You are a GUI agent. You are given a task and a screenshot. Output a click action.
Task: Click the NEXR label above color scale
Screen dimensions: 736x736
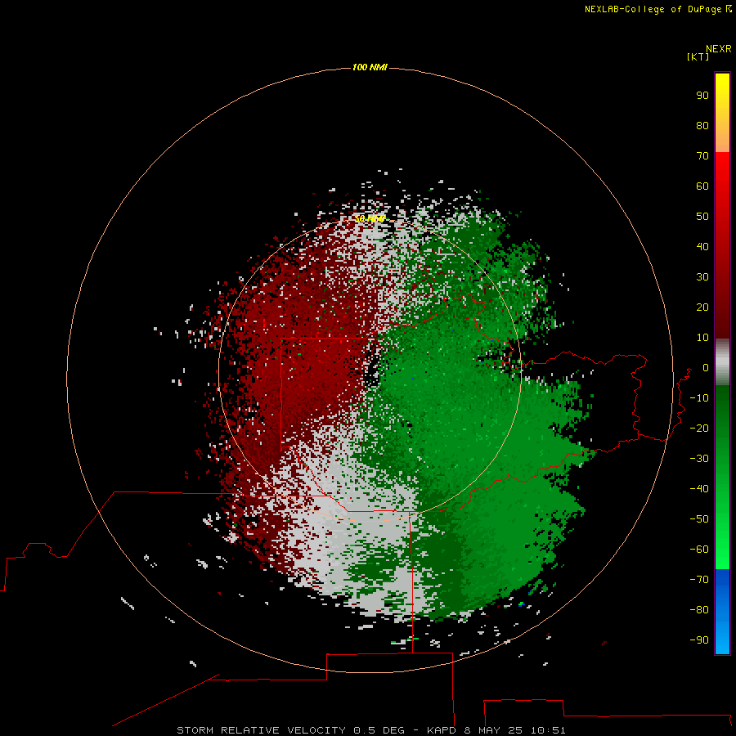click(718, 49)
